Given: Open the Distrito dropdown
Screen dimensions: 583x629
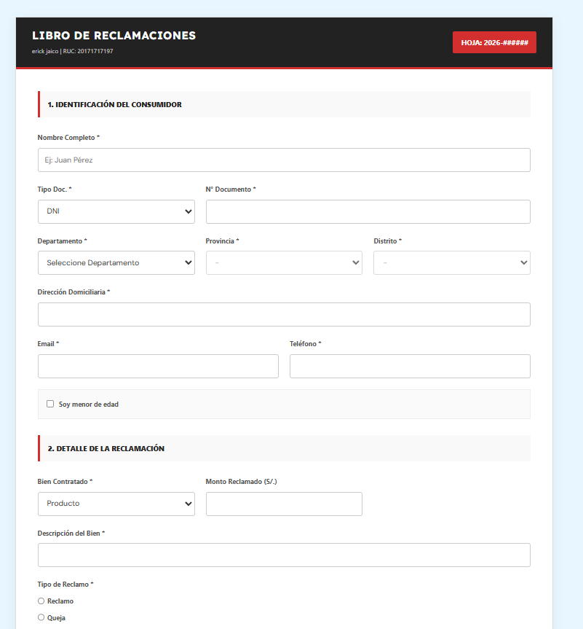Looking at the screenshot, I should point(451,262).
